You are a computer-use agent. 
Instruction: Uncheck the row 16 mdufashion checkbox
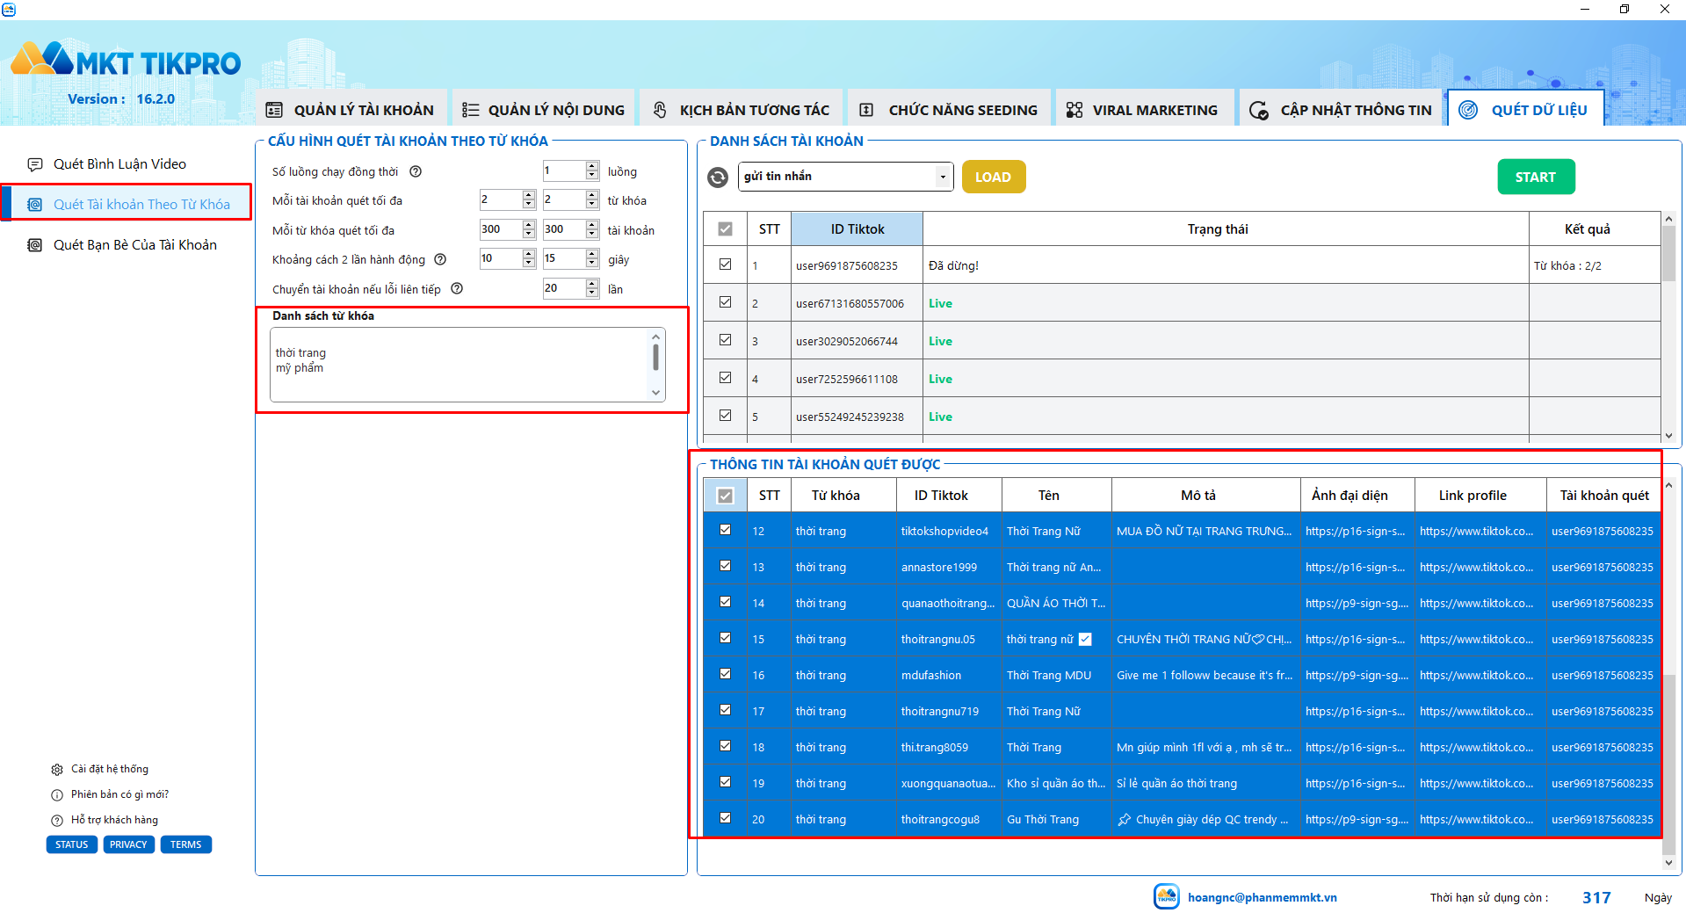725,674
